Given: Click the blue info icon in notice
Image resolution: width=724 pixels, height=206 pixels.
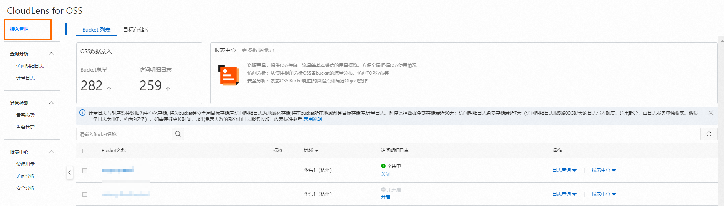Looking at the screenshot, I should [x=82, y=113].
